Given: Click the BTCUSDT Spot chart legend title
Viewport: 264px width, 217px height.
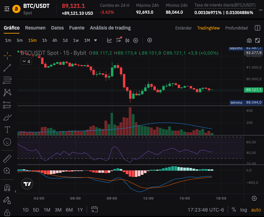Looking at the screenshot, I should (53, 53).
